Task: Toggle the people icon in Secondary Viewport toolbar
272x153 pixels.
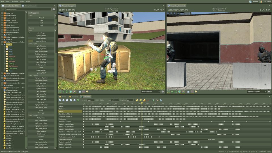Action: coord(183,92)
